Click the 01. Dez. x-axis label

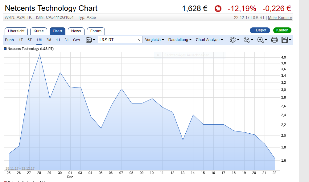coord(71,175)
